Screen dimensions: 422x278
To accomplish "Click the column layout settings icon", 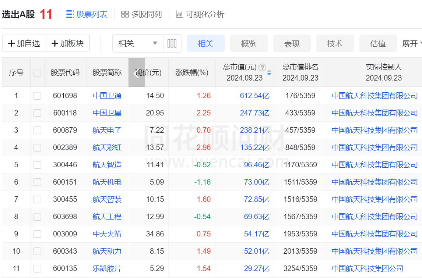I will (172, 43).
